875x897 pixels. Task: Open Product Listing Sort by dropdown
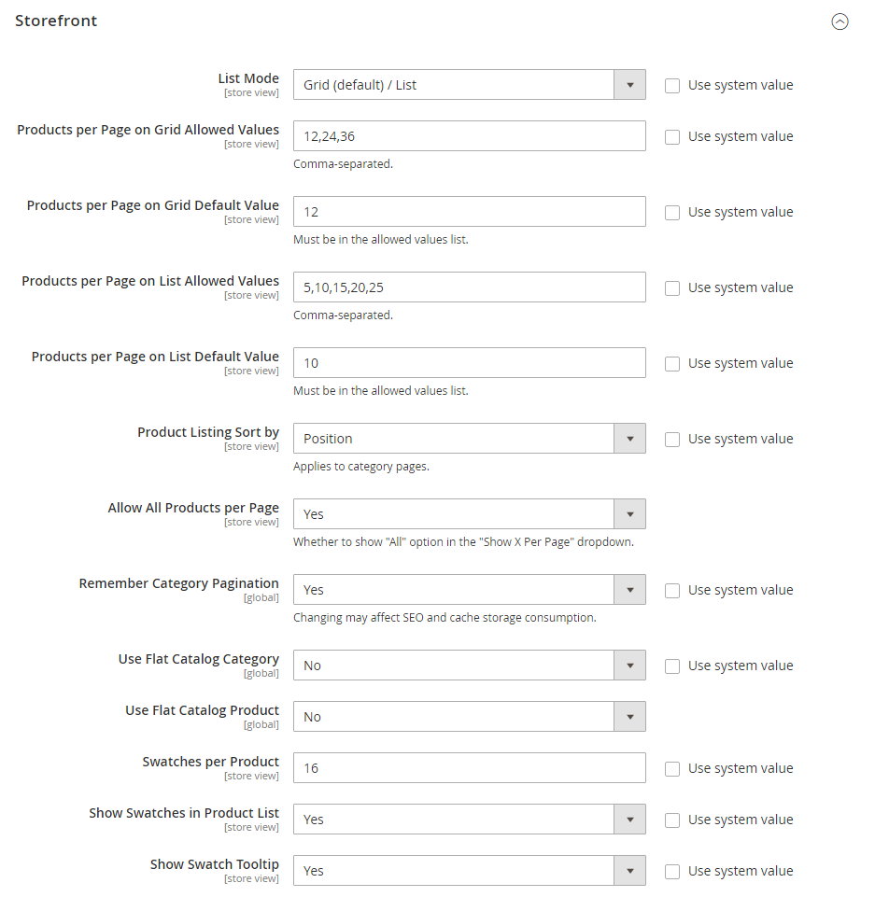point(470,438)
